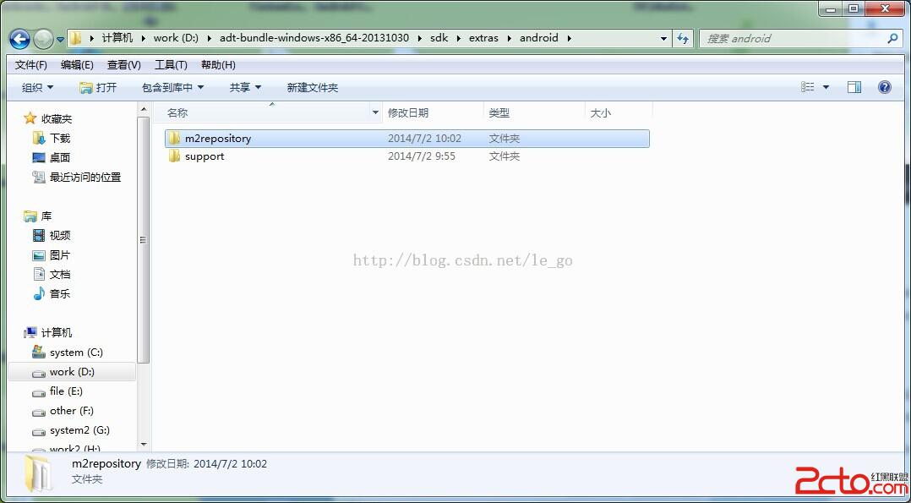Open the address bar previous locations dropdown
Image resolution: width=911 pixels, height=503 pixels.
pyautogui.click(x=663, y=38)
